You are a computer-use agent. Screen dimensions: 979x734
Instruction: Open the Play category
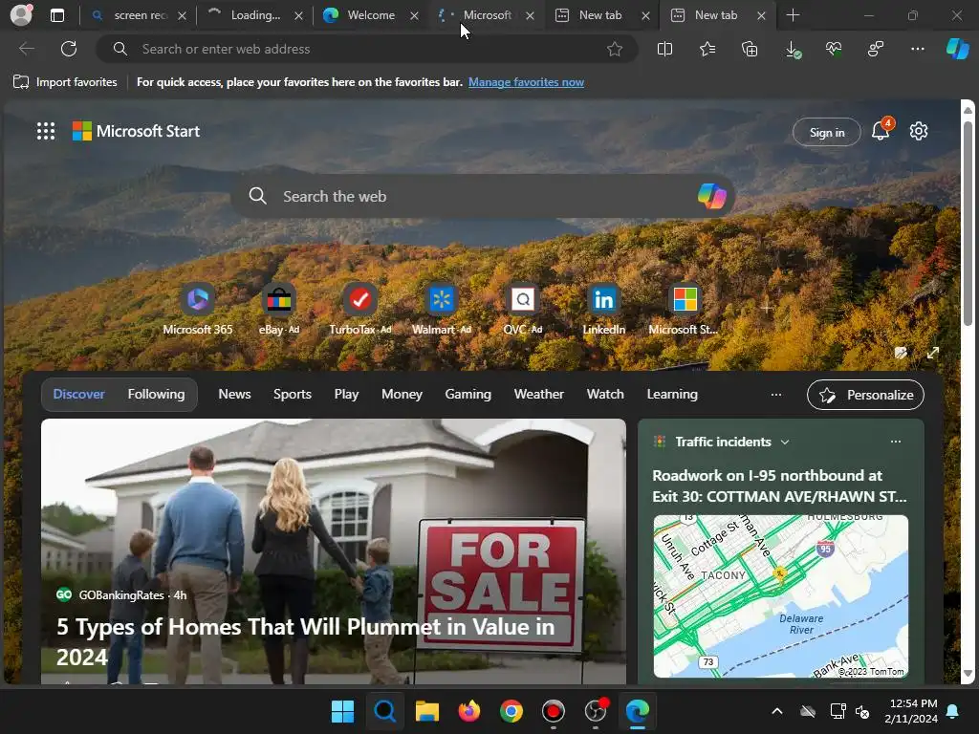pos(346,394)
